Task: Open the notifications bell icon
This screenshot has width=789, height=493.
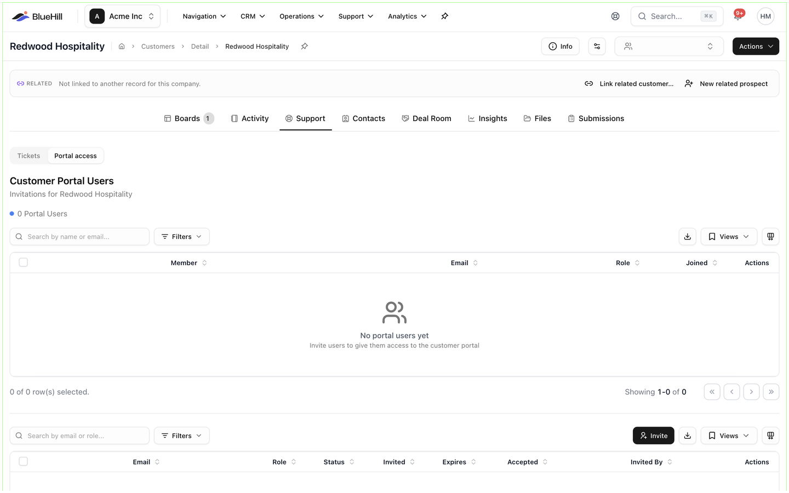Action: [738, 16]
